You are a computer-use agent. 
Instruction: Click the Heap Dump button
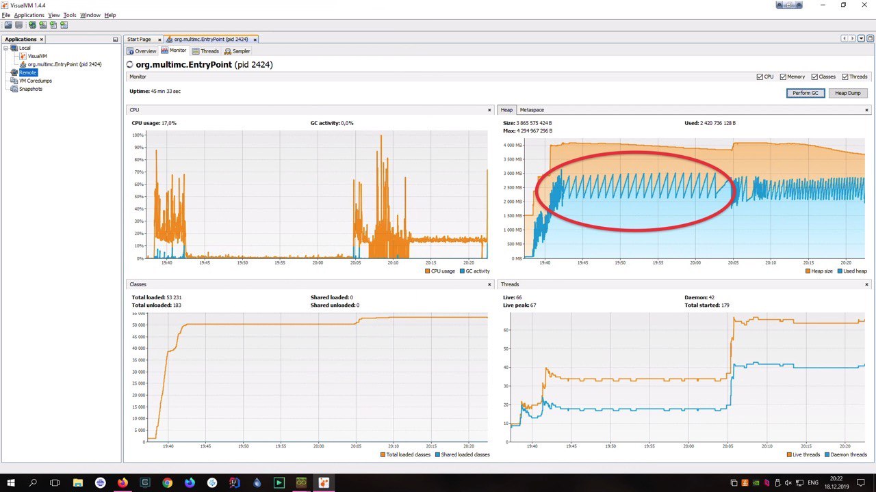848,93
